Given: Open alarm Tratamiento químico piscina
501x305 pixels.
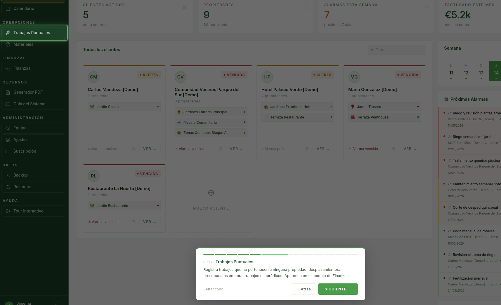Looking at the screenshot, I should pyautogui.click(x=470, y=166).
